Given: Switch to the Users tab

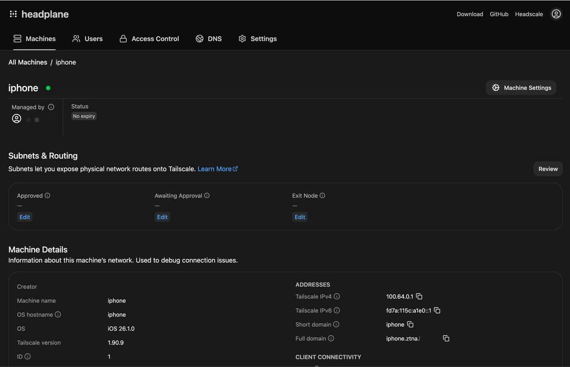Looking at the screenshot, I should point(88,39).
